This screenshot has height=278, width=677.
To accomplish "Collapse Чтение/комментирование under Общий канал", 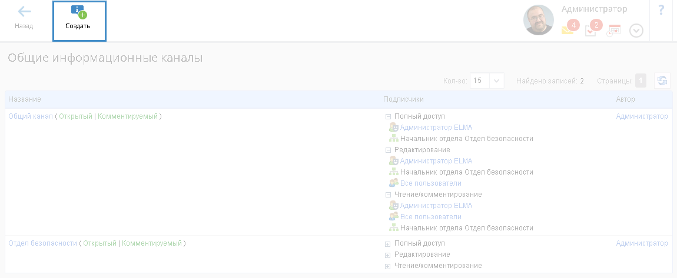I will 388,195.
